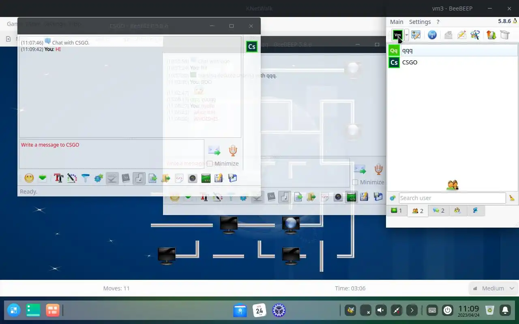Open calendar icon in dock

pos(259,310)
